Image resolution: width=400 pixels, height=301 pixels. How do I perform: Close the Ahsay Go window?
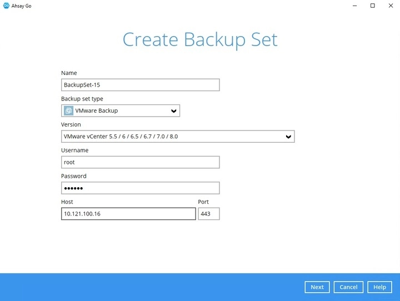pyautogui.click(x=391, y=6)
